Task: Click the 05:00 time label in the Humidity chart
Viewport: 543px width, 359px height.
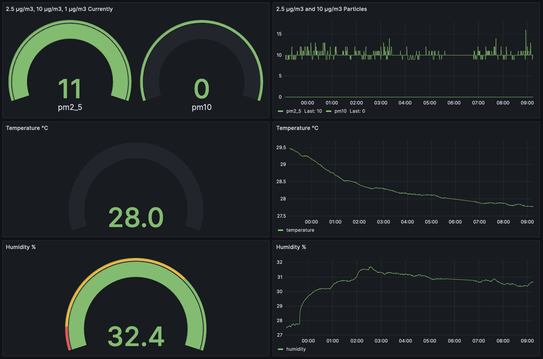Action: coord(430,341)
